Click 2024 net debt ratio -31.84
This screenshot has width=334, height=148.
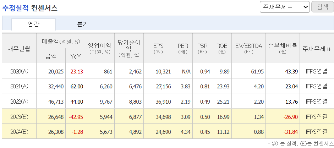[291, 132]
